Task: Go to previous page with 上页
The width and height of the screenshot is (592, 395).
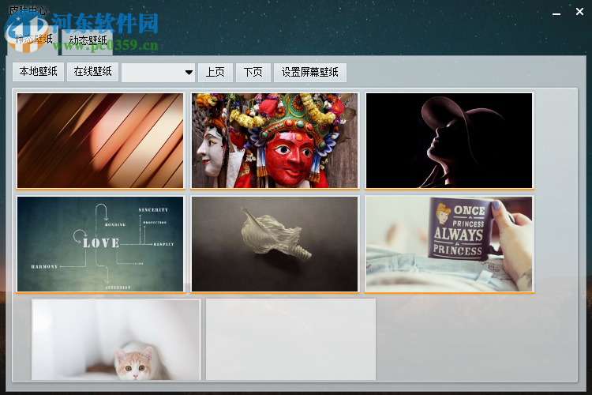Action: 215,72
